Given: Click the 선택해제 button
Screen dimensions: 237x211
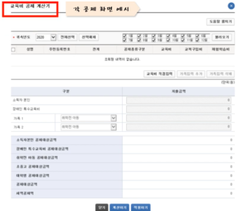Looking at the screenshot, I should click(89, 37).
